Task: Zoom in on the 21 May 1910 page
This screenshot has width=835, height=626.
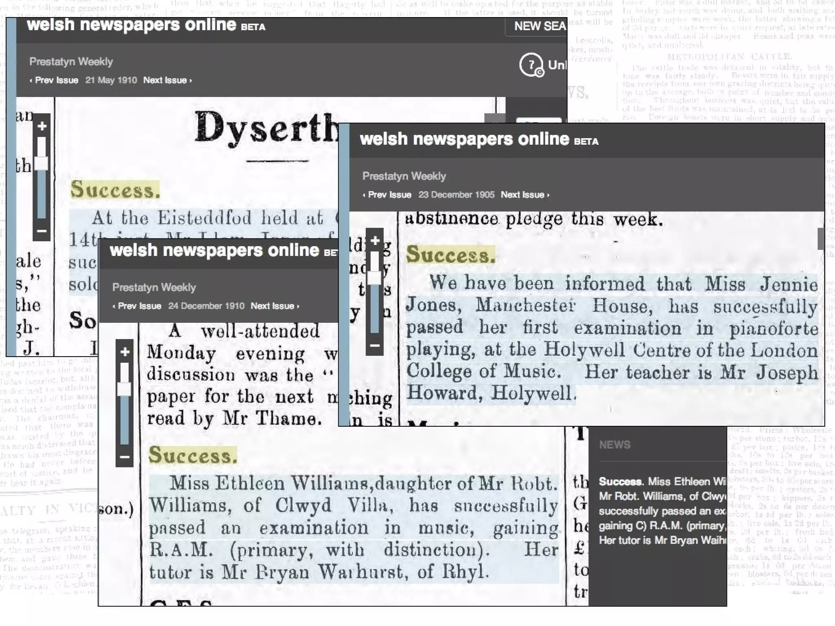Action: coord(42,126)
